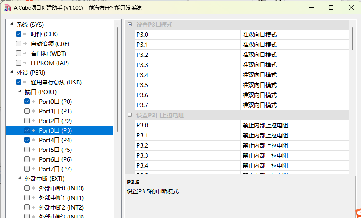This screenshot has width=361, height=218.
Task: Collapse the 端口 (PORT) tree node
Action: tap(20, 91)
